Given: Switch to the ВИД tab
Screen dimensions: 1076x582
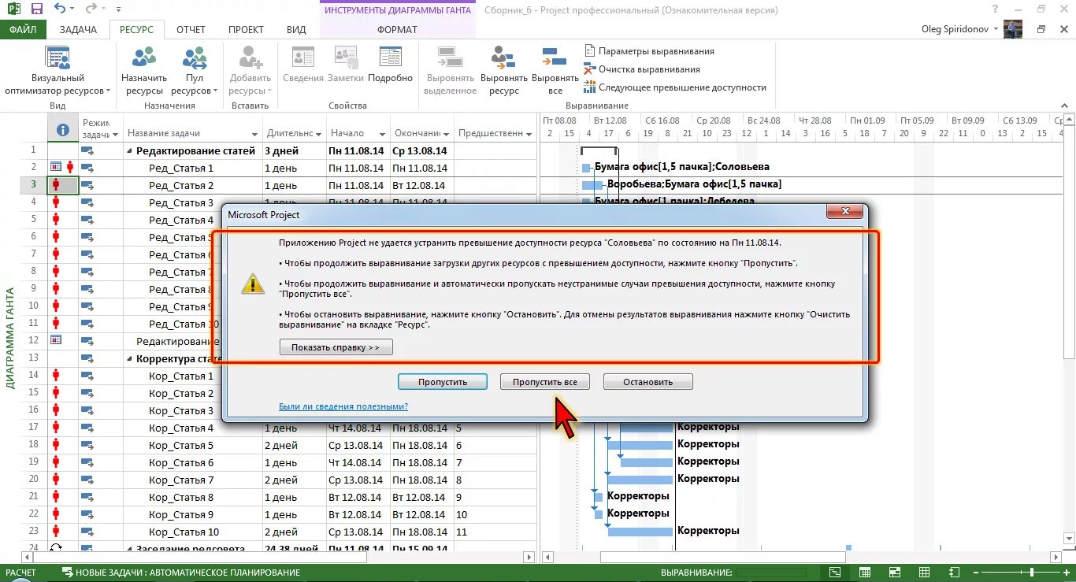Looking at the screenshot, I should click(296, 29).
